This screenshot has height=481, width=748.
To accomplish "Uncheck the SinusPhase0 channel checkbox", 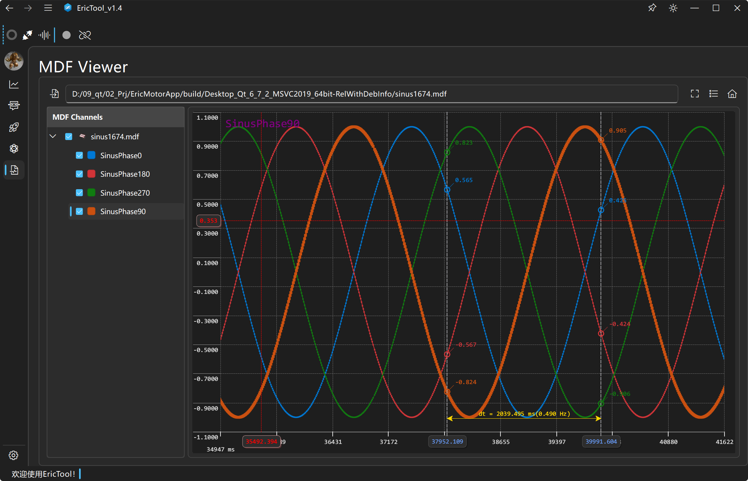I will (79, 155).
